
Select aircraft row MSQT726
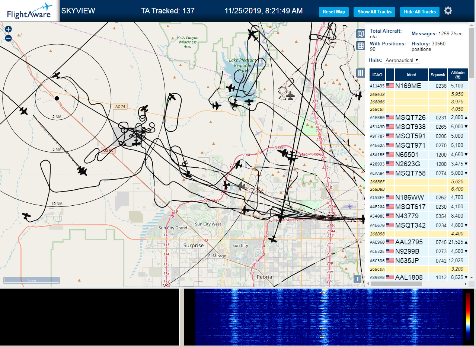click(x=418, y=118)
